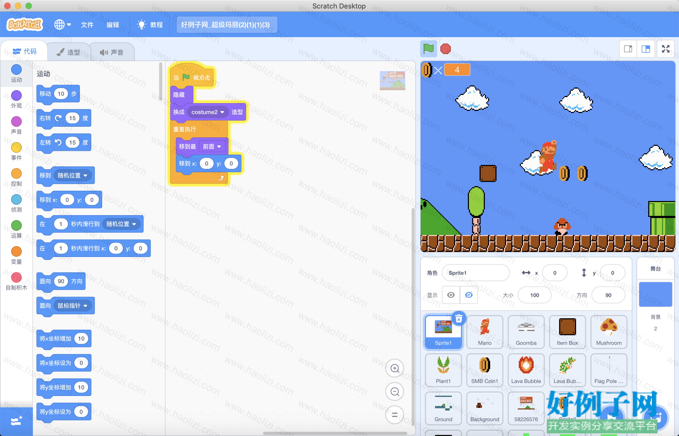Switch to large stage layout
Screen dimensions: 679x436
646,49
